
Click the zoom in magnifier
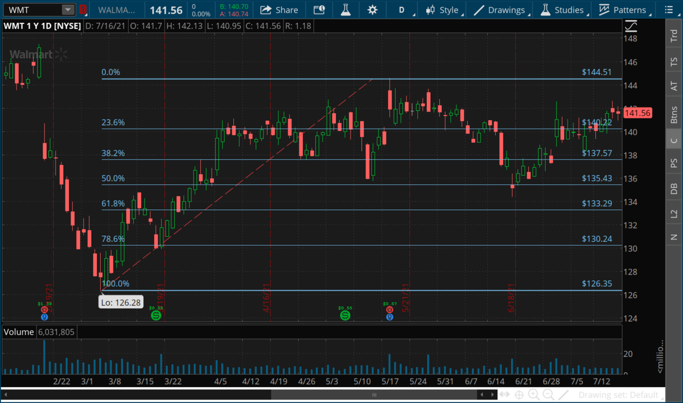(534, 394)
